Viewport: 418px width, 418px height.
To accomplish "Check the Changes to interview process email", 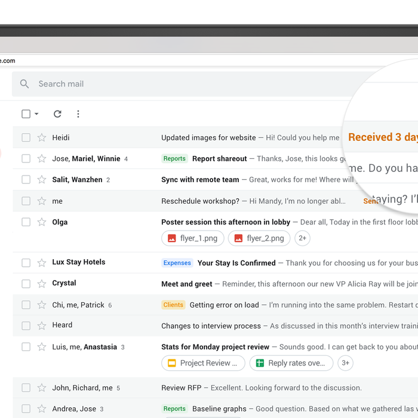I will (x=26, y=326).
